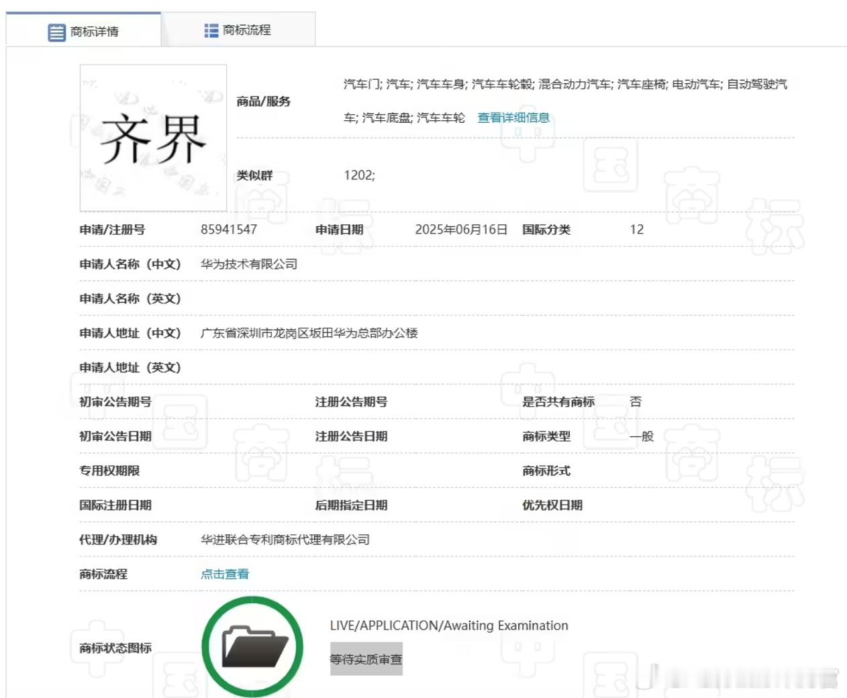Select the applicant name 华为技术有限公司
The image size is (847, 698).
tap(249, 264)
